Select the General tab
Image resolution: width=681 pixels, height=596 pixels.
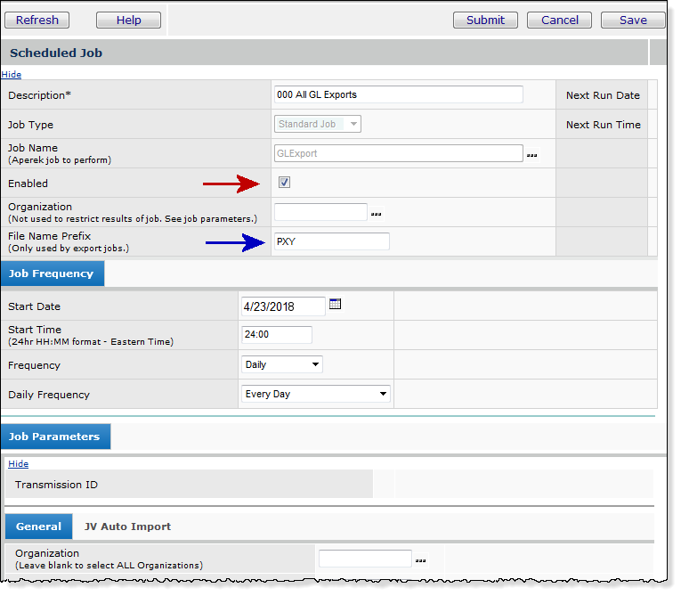(38, 527)
